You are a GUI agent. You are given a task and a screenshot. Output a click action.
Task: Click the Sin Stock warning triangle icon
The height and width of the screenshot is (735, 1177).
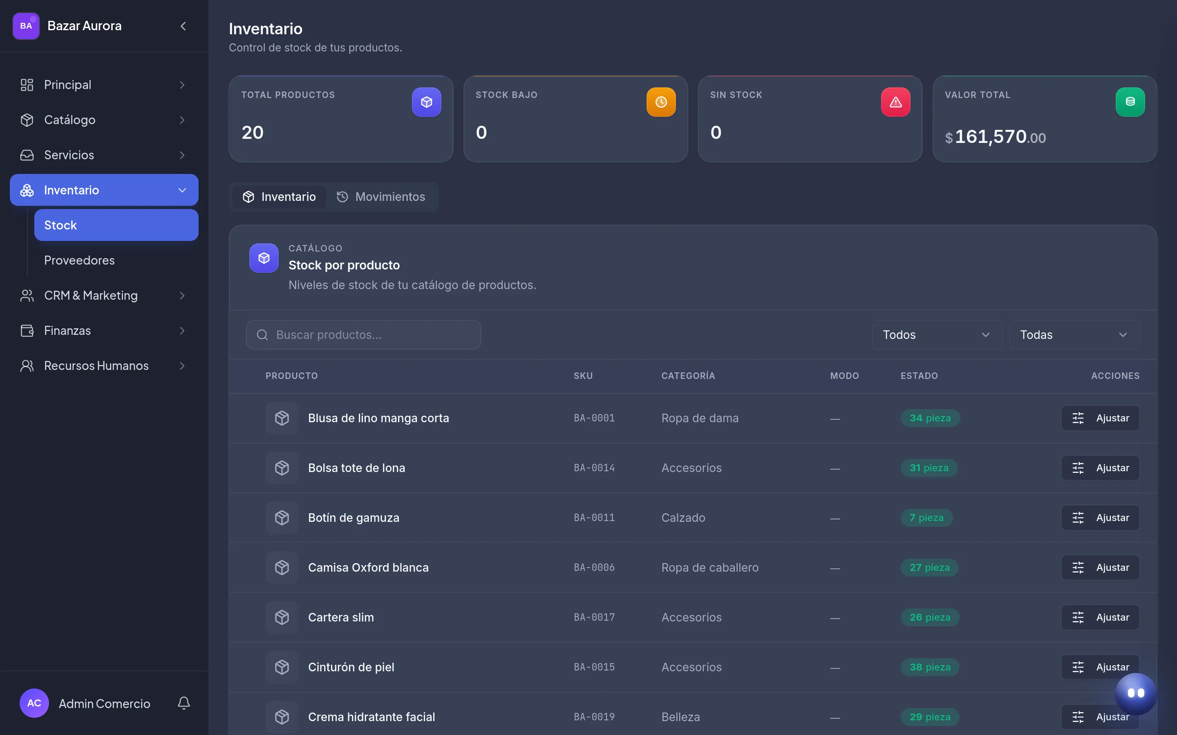(895, 102)
